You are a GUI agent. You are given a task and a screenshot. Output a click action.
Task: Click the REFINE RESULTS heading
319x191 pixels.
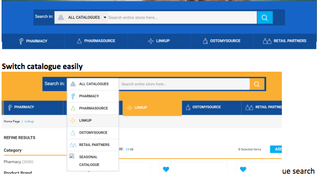click(19, 138)
